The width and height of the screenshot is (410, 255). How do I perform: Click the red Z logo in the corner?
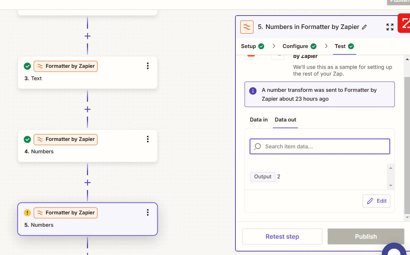[x=404, y=23]
